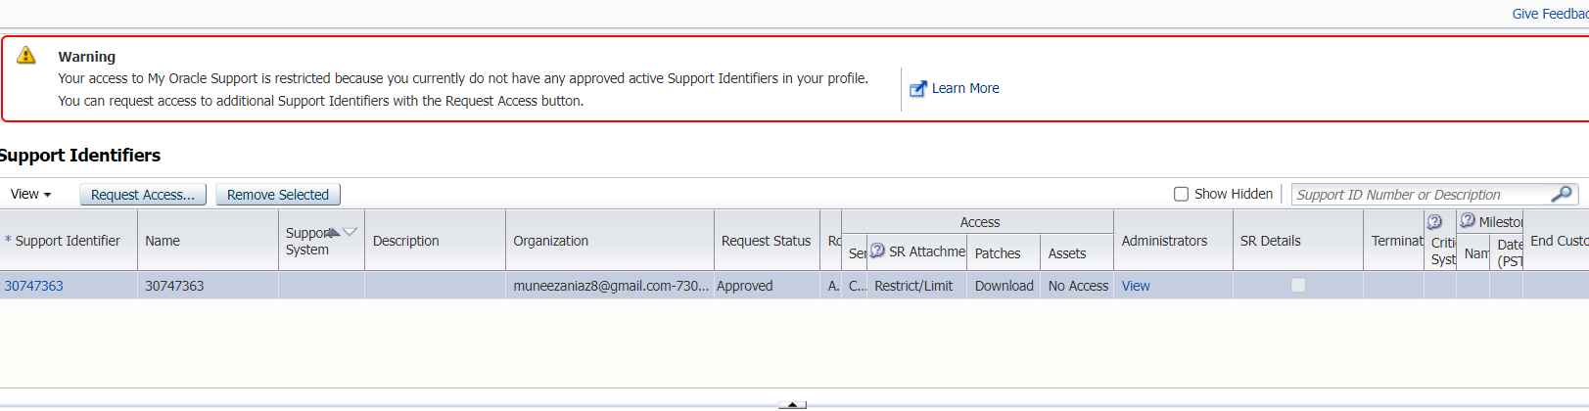This screenshot has height=411, width=1589.
Task: Click the Support Identifier column header
Action: point(69,241)
